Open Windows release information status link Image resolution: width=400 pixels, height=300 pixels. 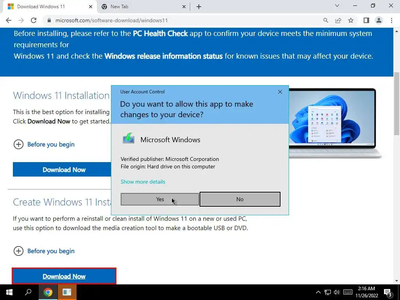point(164,56)
